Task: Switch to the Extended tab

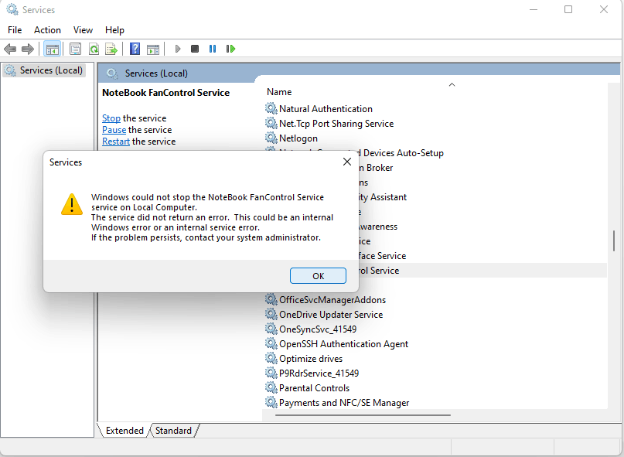Action: click(x=124, y=431)
